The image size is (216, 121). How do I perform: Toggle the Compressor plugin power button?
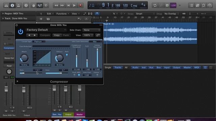(21, 32)
